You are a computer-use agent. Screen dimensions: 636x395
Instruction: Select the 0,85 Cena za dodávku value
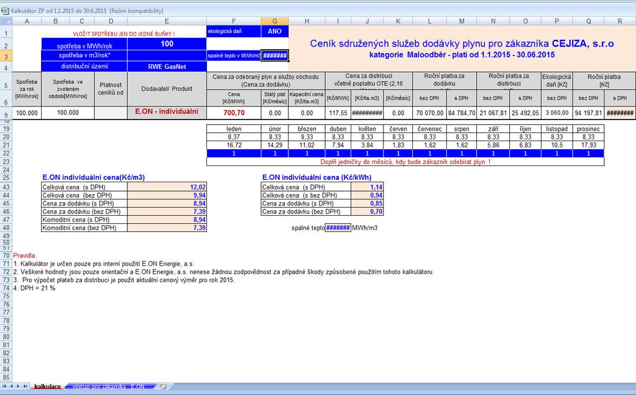[x=367, y=203]
